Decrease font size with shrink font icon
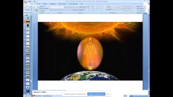Viewport: 173px width, 97px height. coord(68,7)
